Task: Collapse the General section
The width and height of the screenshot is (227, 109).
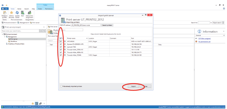Action: (224, 35)
